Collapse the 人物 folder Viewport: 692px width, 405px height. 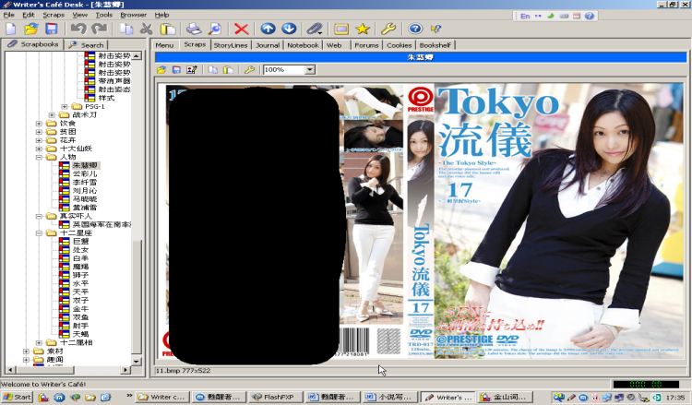[39, 157]
